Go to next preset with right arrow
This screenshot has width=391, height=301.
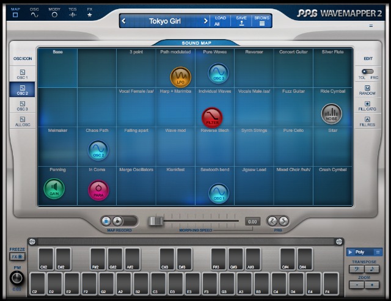[x=205, y=21]
